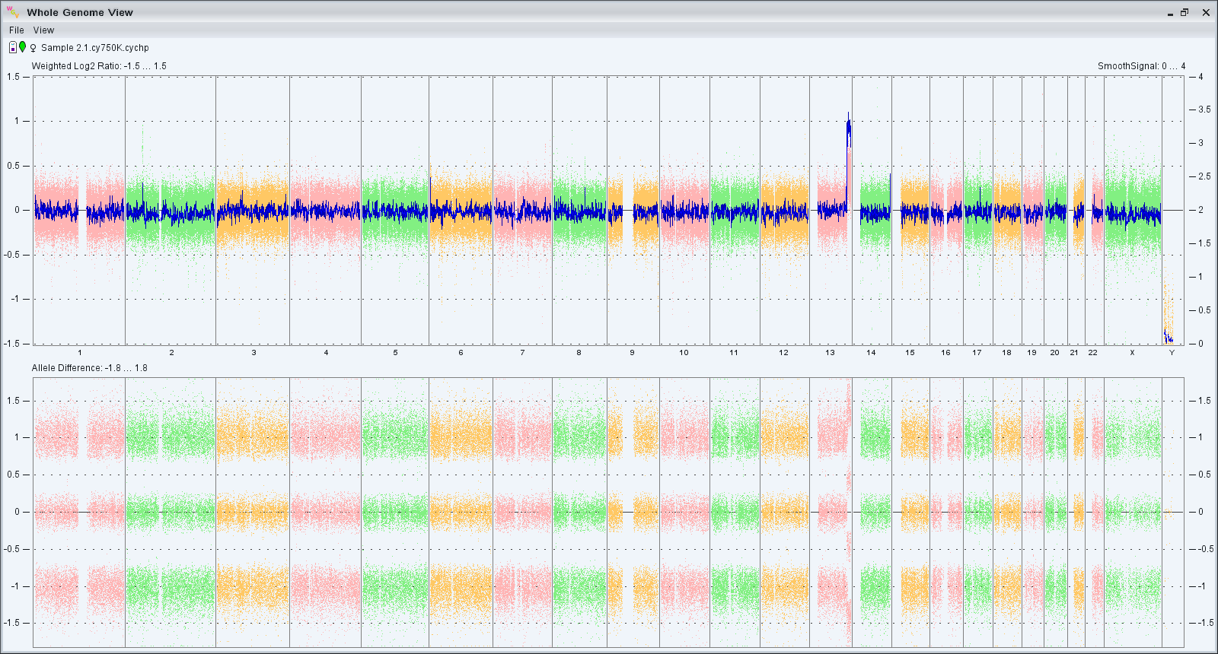Minimize the Whole Genome View window
The width and height of the screenshot is (1218, 654).
point(1170,13)
